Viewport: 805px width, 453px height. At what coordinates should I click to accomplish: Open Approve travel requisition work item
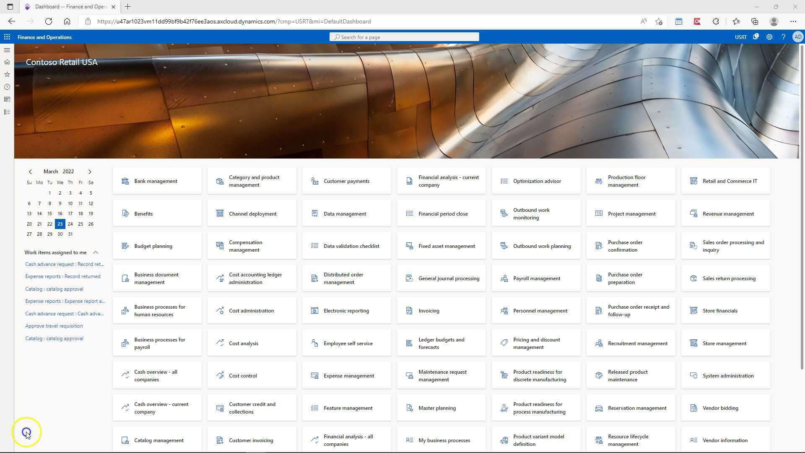[54, 326]
